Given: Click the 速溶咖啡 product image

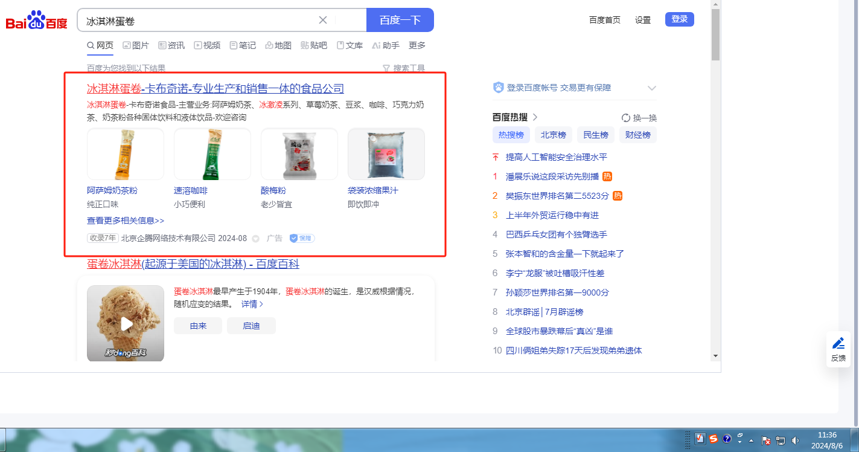Looking at the screenshot, I should pyautogui.click(x=212, y=154).
